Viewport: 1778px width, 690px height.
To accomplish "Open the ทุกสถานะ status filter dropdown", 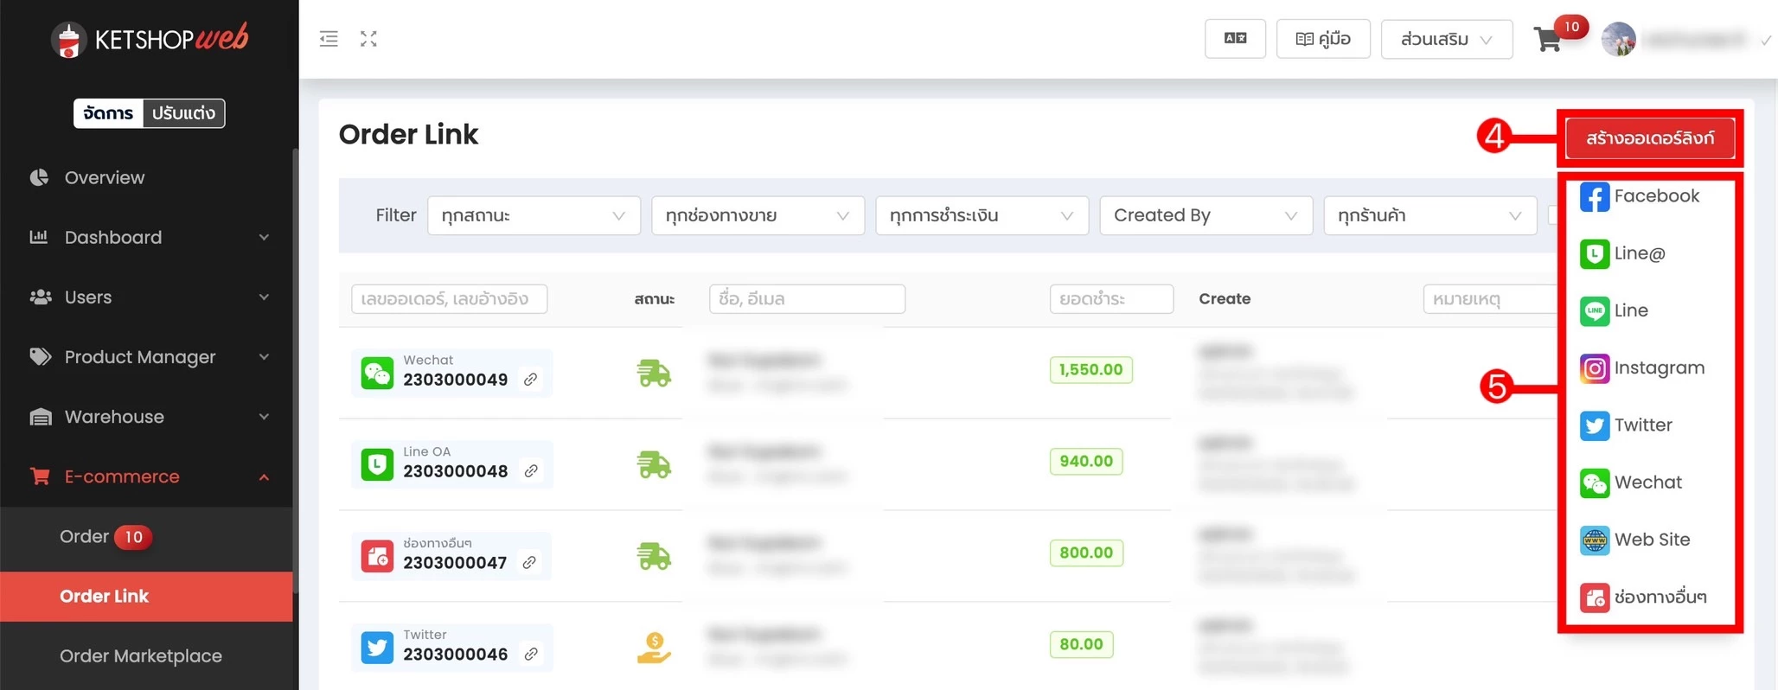I will coord(534,215).
